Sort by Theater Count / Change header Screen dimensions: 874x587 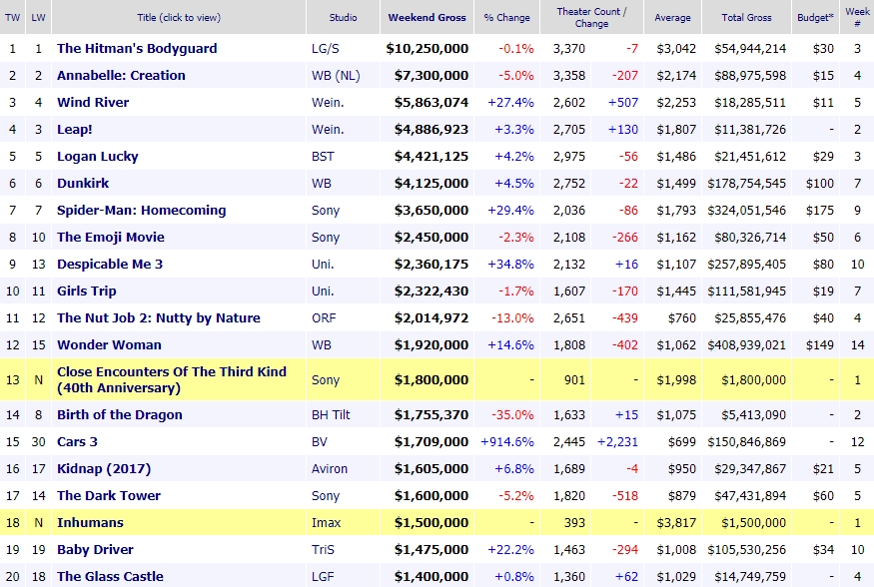click(591, 17)
